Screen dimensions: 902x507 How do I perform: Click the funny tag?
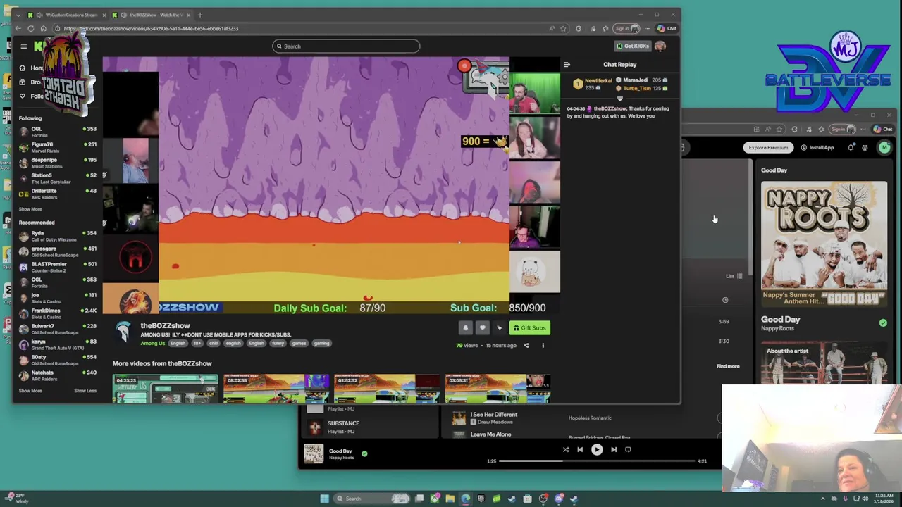278,344
